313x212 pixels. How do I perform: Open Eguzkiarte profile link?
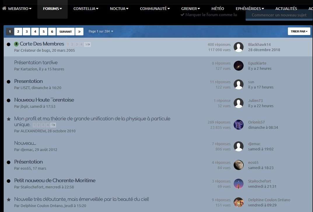tap(257, 63)
